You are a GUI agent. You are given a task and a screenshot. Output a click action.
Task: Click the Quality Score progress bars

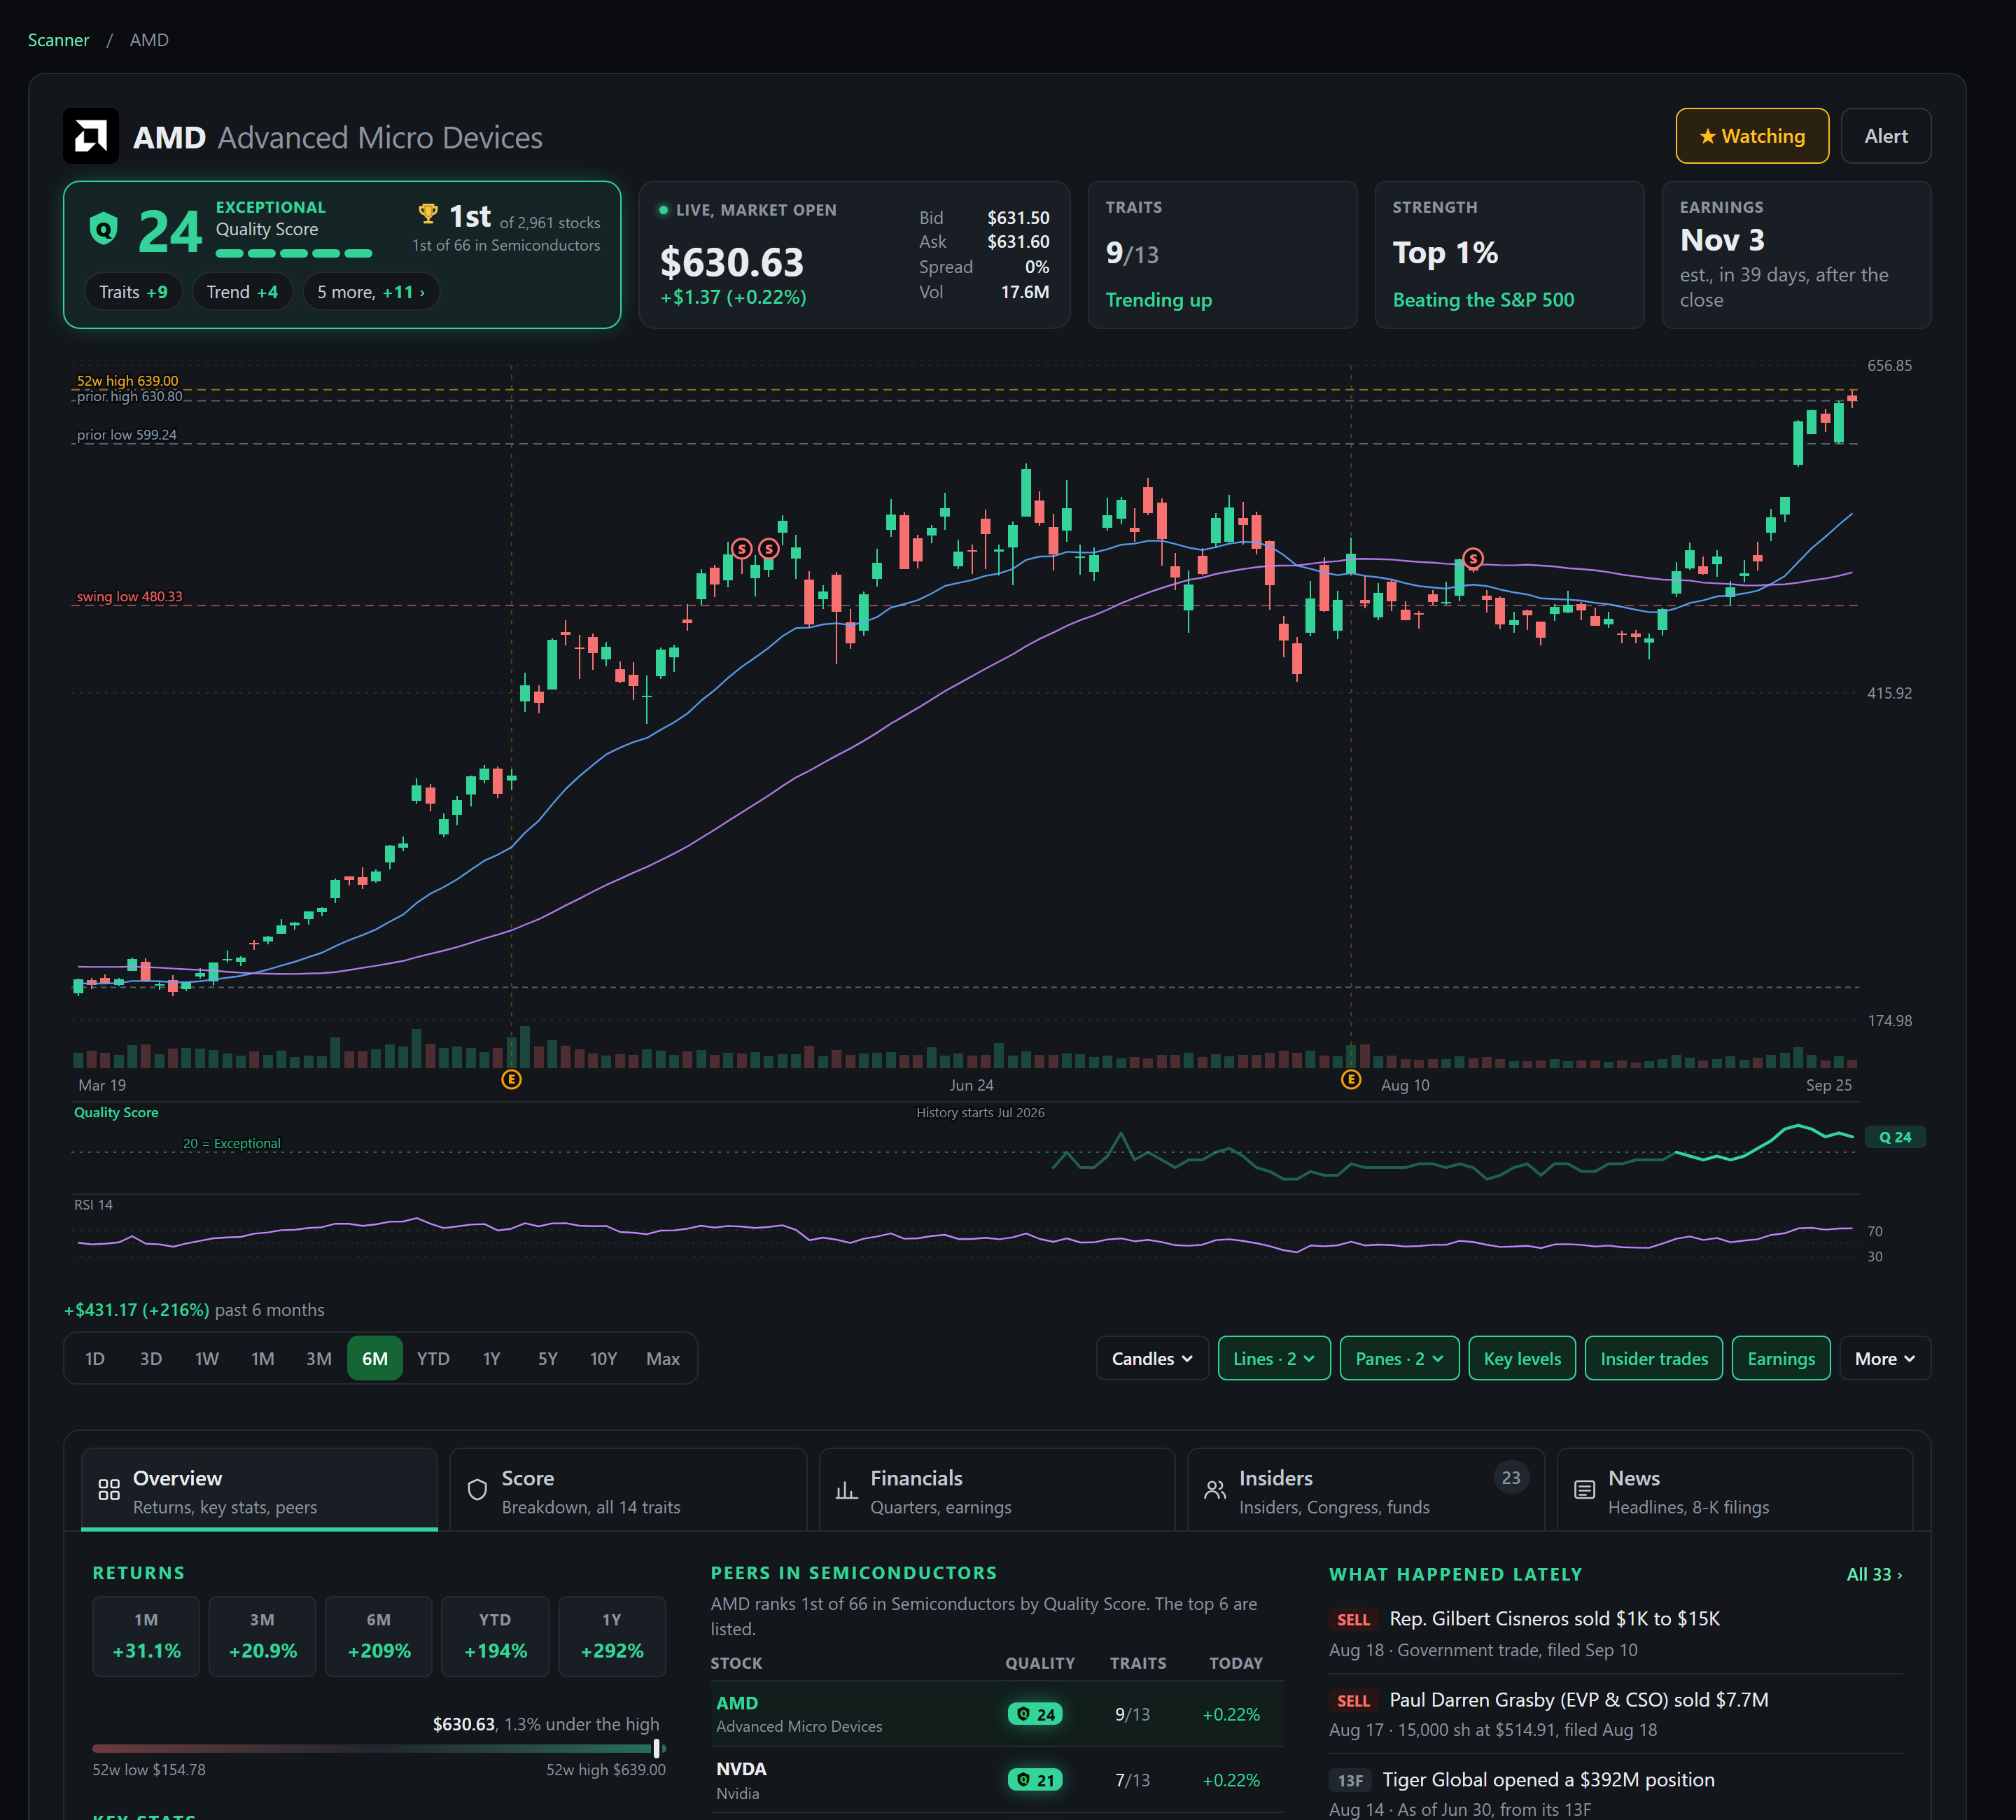(x=294, y=254)
